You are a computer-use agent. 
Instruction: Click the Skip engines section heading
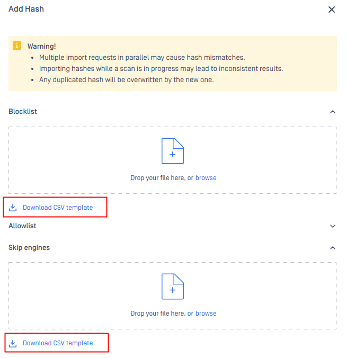[29, 248]
